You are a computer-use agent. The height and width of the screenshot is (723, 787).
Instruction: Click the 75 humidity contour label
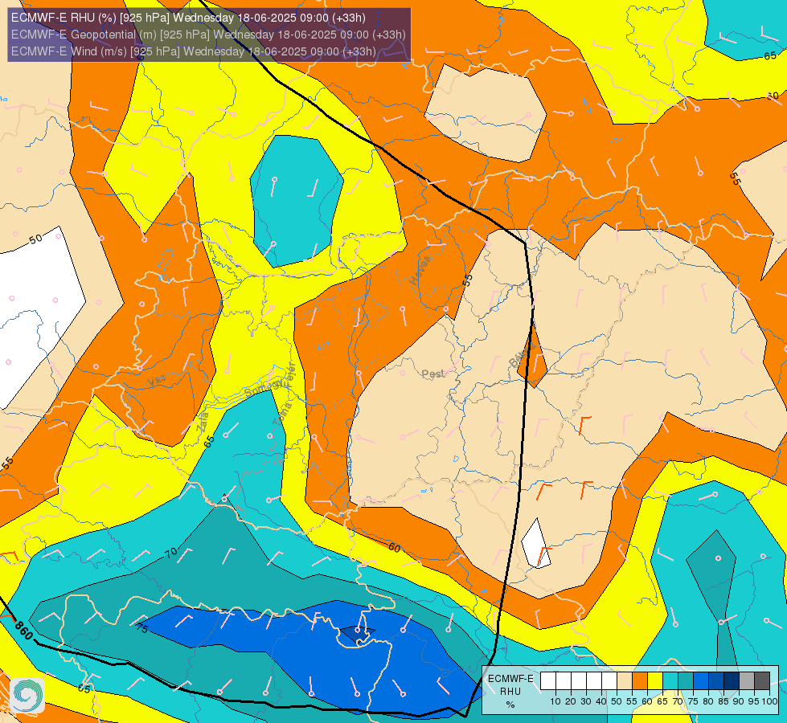pyautogui.click(x=142, y=628)
